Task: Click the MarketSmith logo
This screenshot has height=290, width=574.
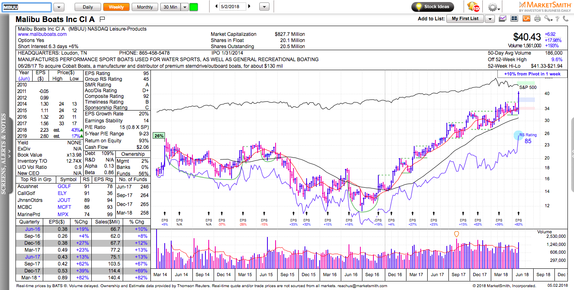Action: tap(545, 7)
